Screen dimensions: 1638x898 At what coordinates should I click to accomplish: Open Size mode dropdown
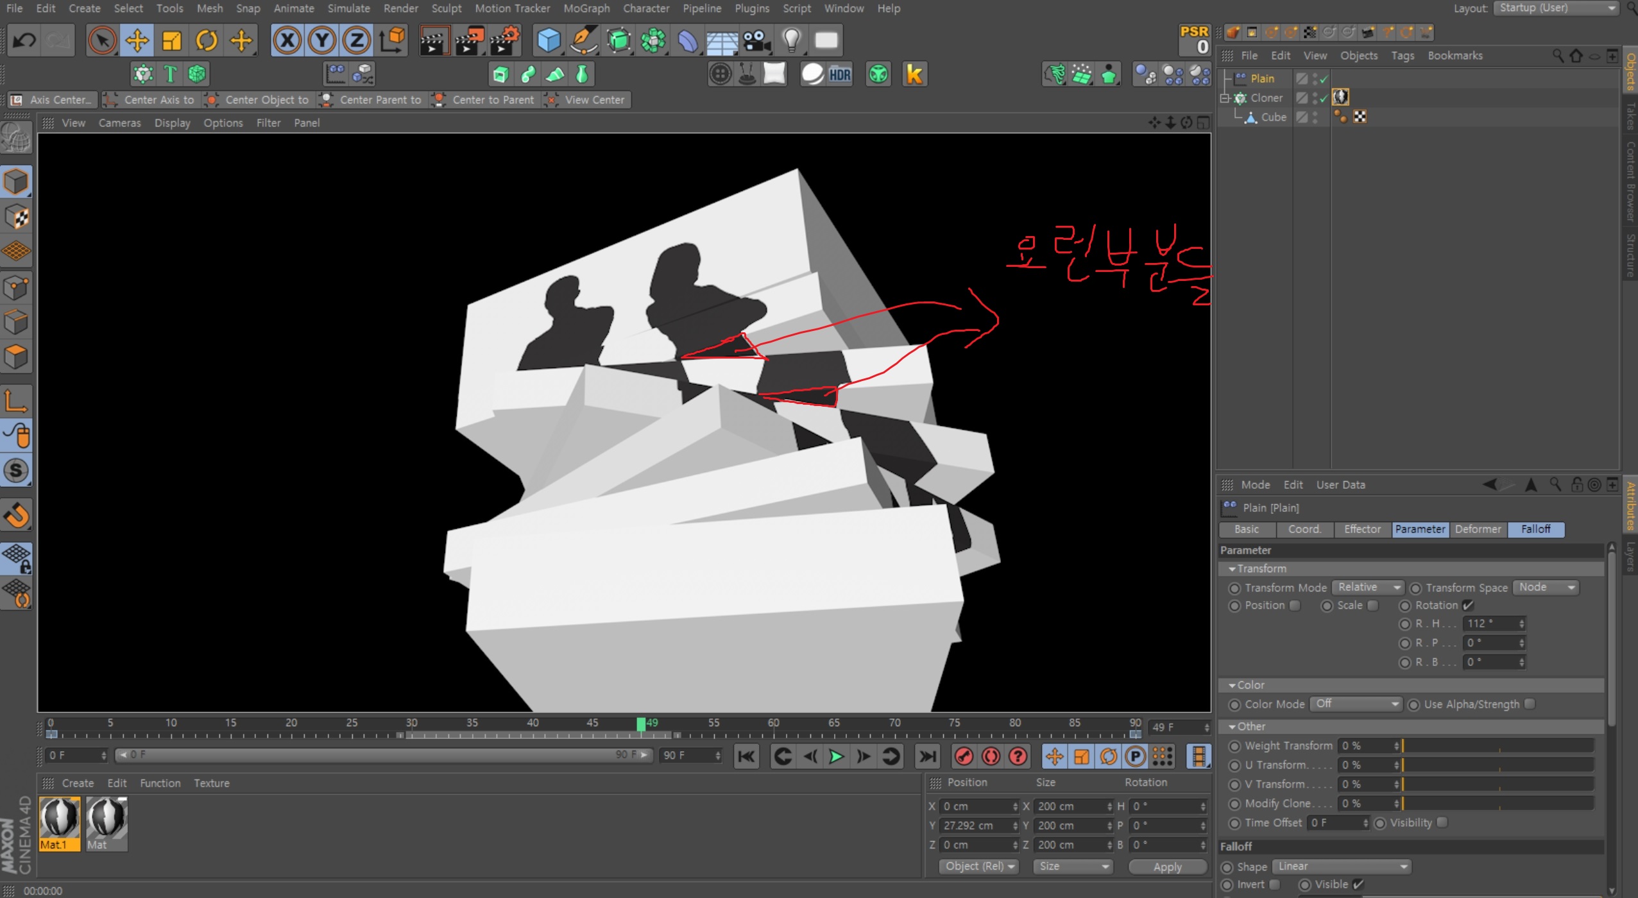[x=1073, y=867]
